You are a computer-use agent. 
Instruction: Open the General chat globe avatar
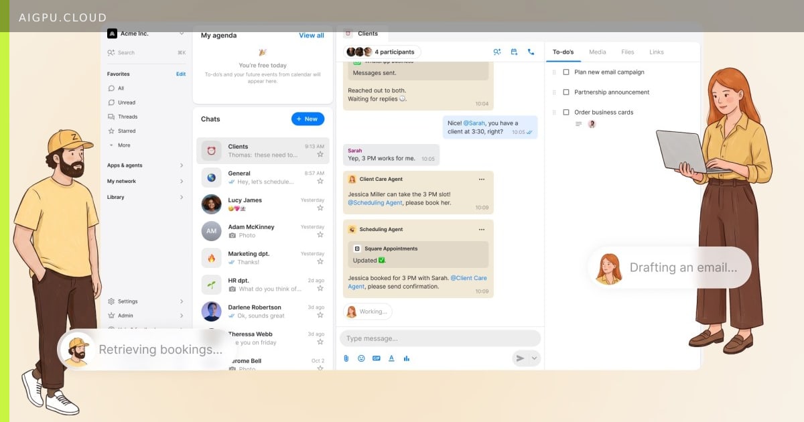click(212, 178)
